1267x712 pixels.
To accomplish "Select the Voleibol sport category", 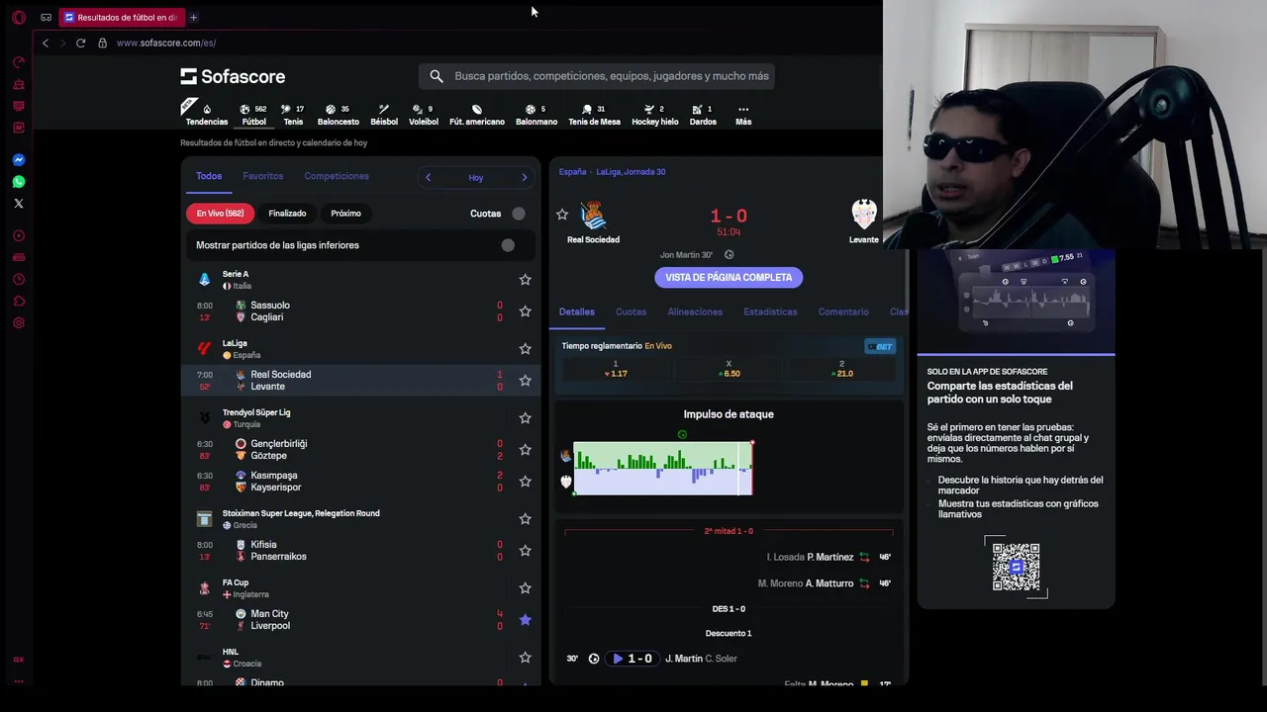I will click(x=424, y=115).
